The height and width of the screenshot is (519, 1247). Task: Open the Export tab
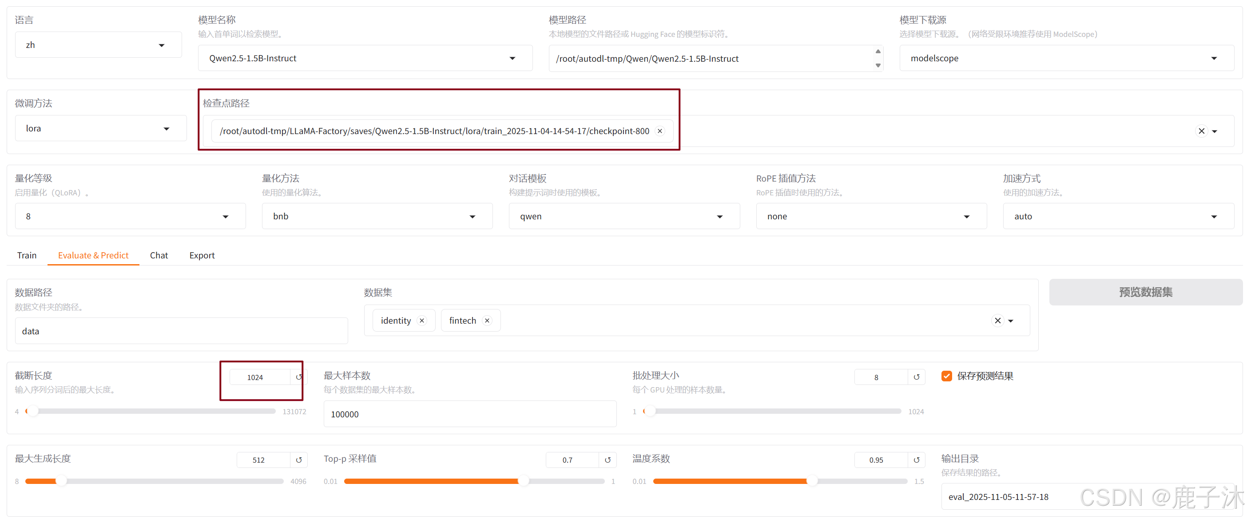point(202,255)
